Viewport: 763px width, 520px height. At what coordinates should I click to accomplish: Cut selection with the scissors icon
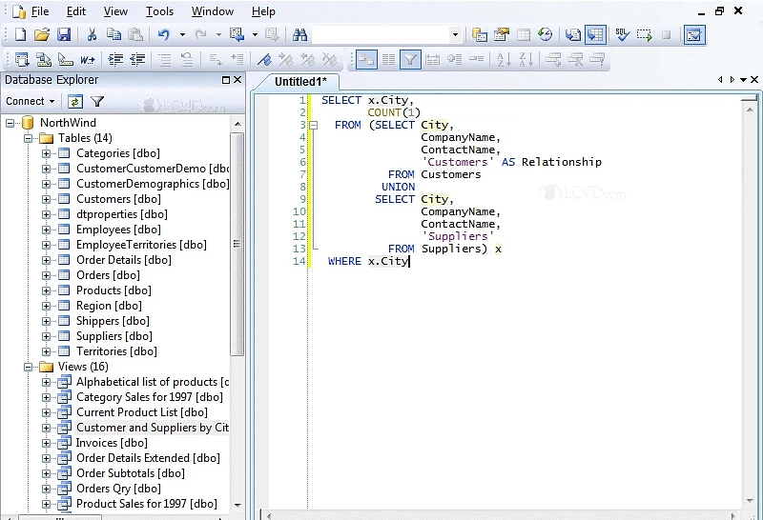92,35
